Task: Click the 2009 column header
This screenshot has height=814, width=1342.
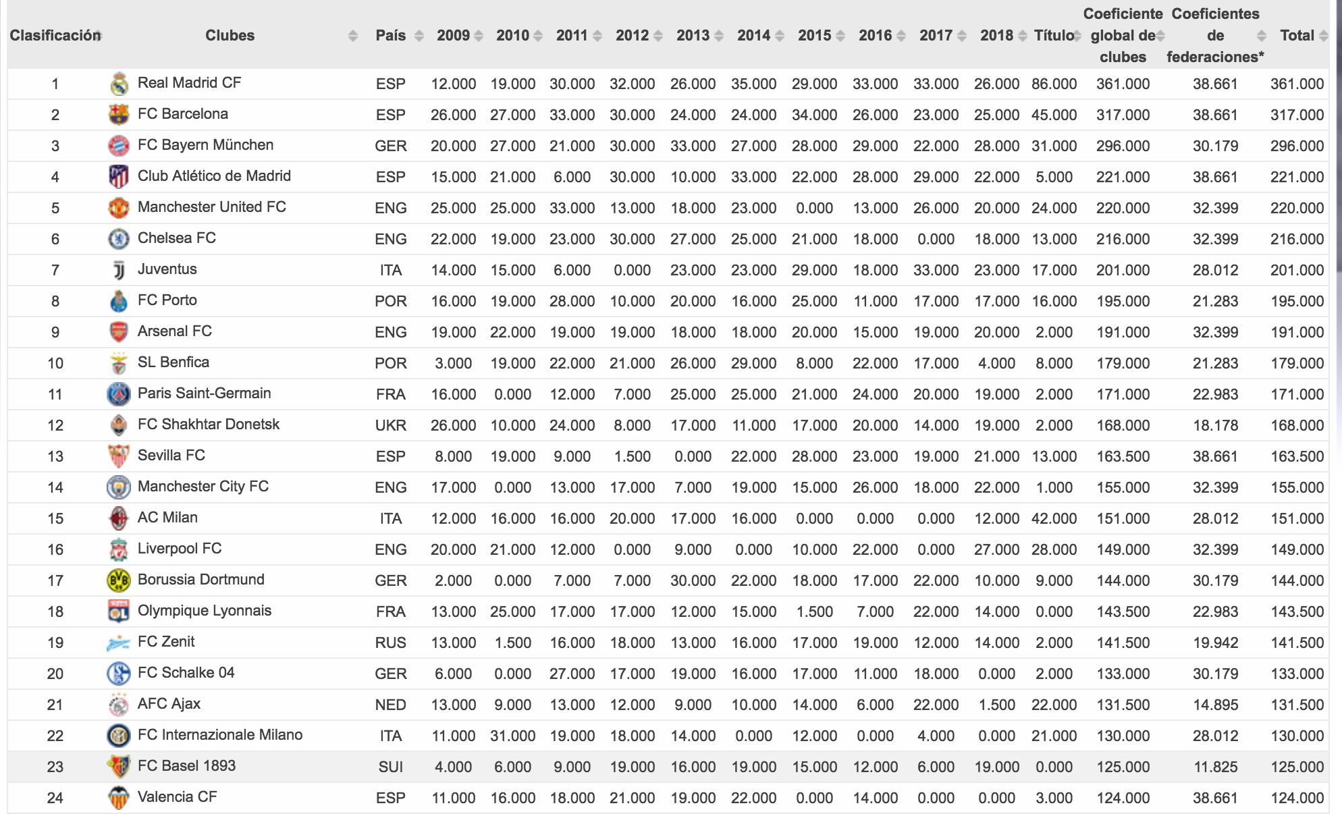Action: [x=453, y=36]
